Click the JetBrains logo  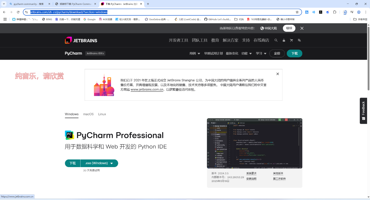81,40
